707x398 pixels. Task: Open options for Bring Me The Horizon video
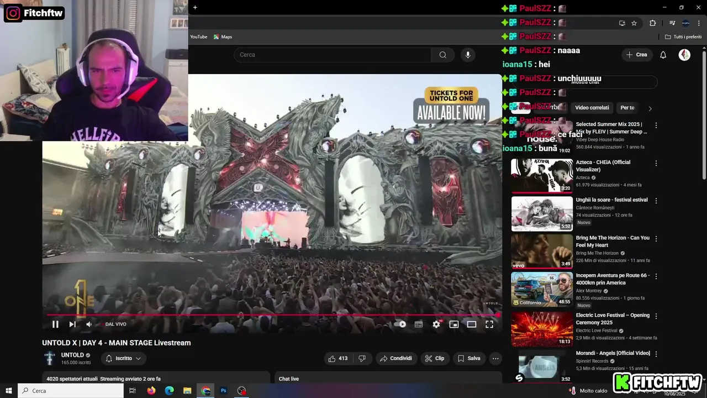(x=656, y=239)
